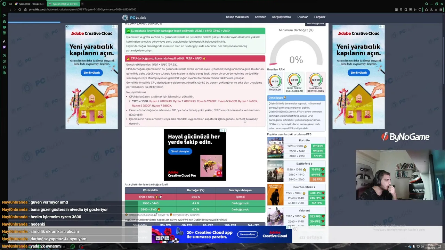Screen dimensions: 445x250
Task: Open History clock icon in sidebar
Action: [4, 61]
